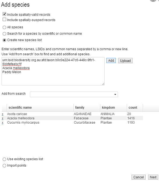Uncheck Include spatially-valid records checkbox
The image size is (159, 181).
click(x=4, y=14)
